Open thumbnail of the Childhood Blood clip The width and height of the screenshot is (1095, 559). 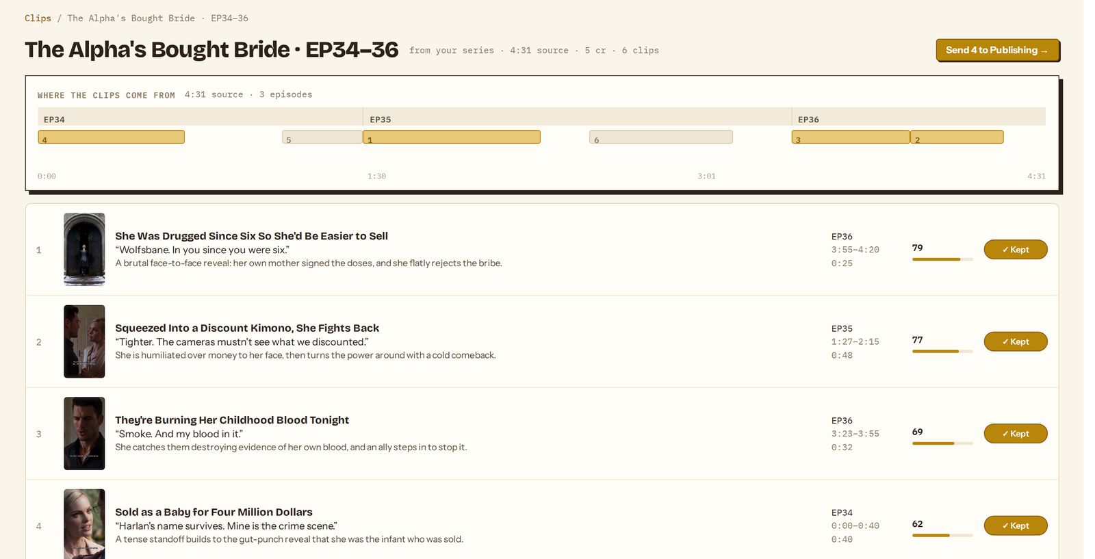84,433
